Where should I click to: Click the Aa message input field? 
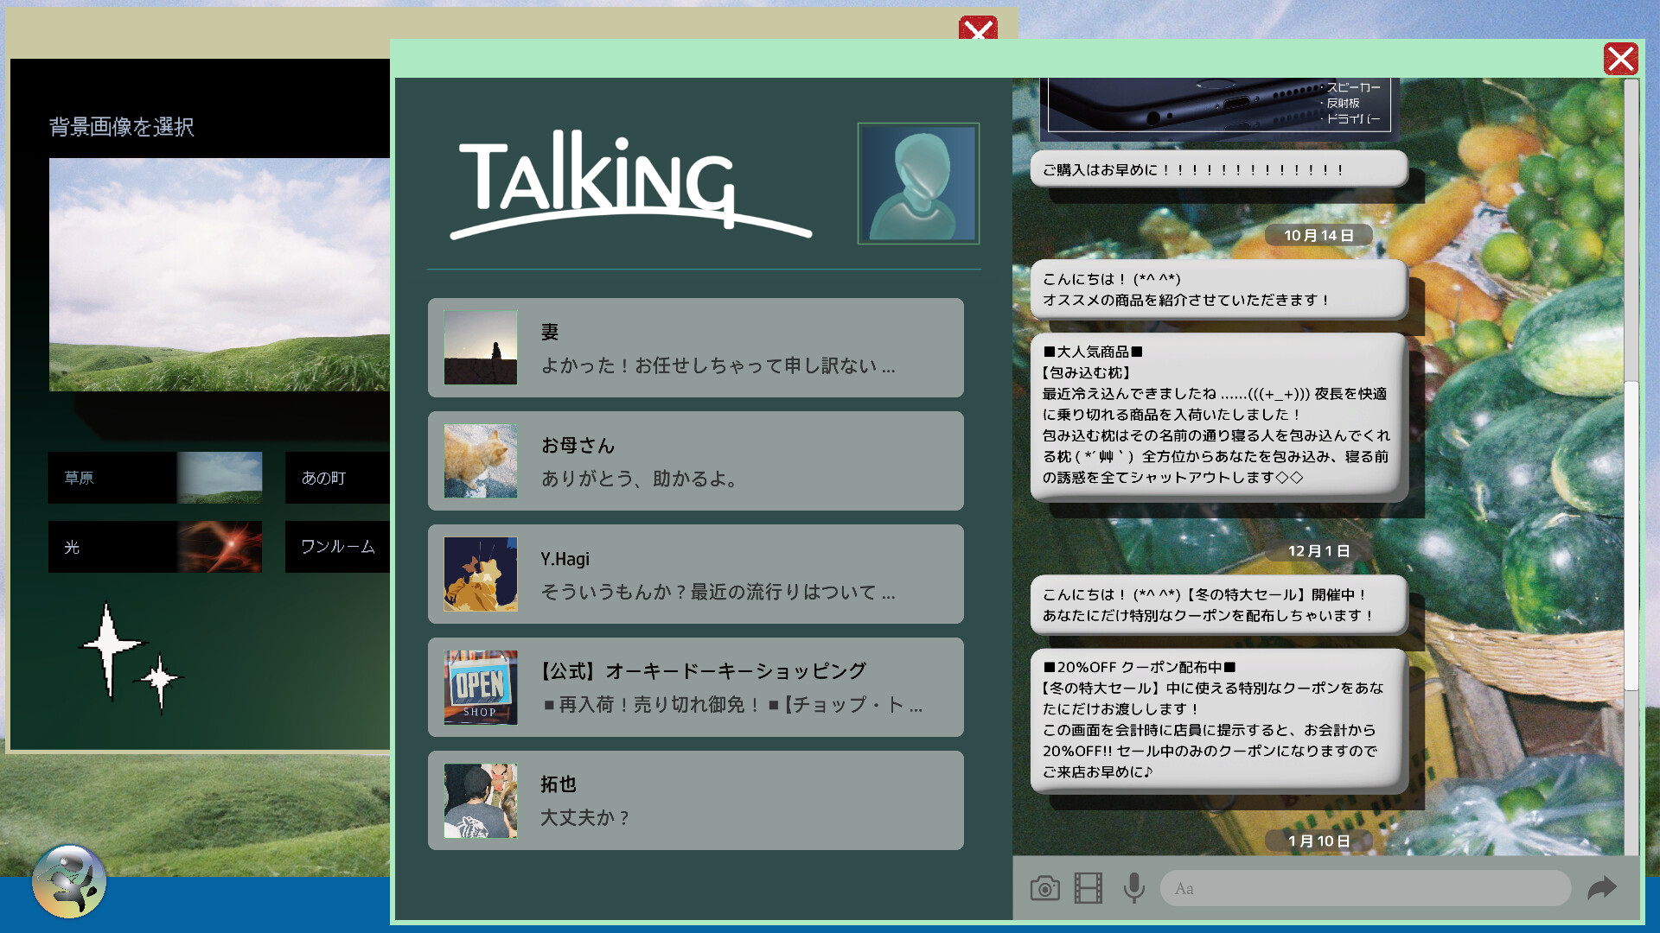click(1364, 888)
